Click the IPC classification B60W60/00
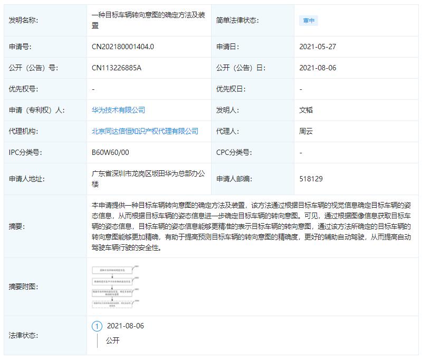 coord(108,152)
